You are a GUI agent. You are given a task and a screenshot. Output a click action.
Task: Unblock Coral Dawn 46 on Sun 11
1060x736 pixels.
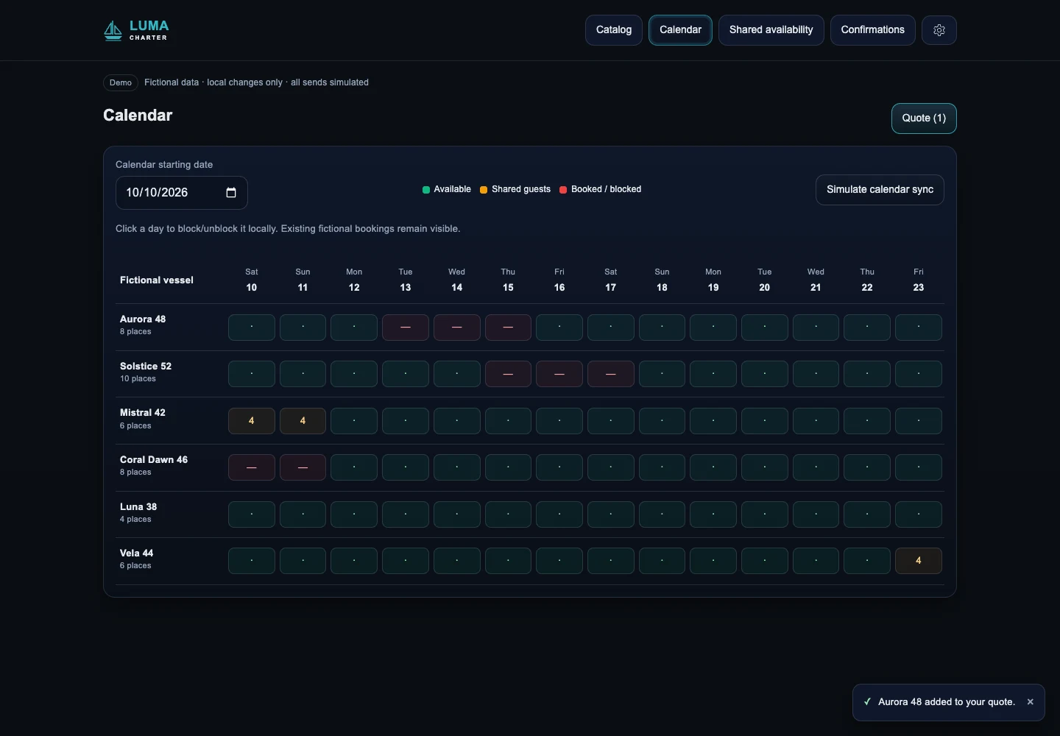click(x=303, y=467)
